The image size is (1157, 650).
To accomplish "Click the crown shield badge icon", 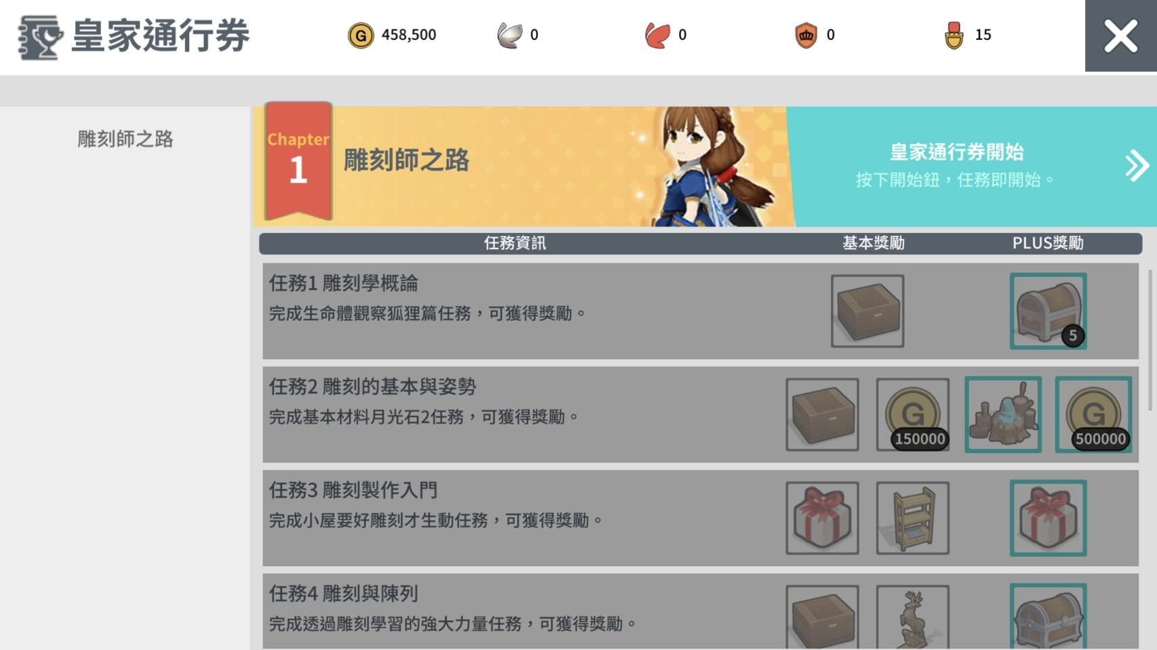I will click(x=806, y=35).
